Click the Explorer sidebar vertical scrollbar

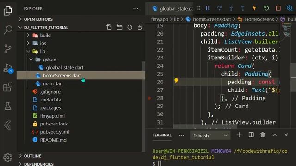click(143, 107)
